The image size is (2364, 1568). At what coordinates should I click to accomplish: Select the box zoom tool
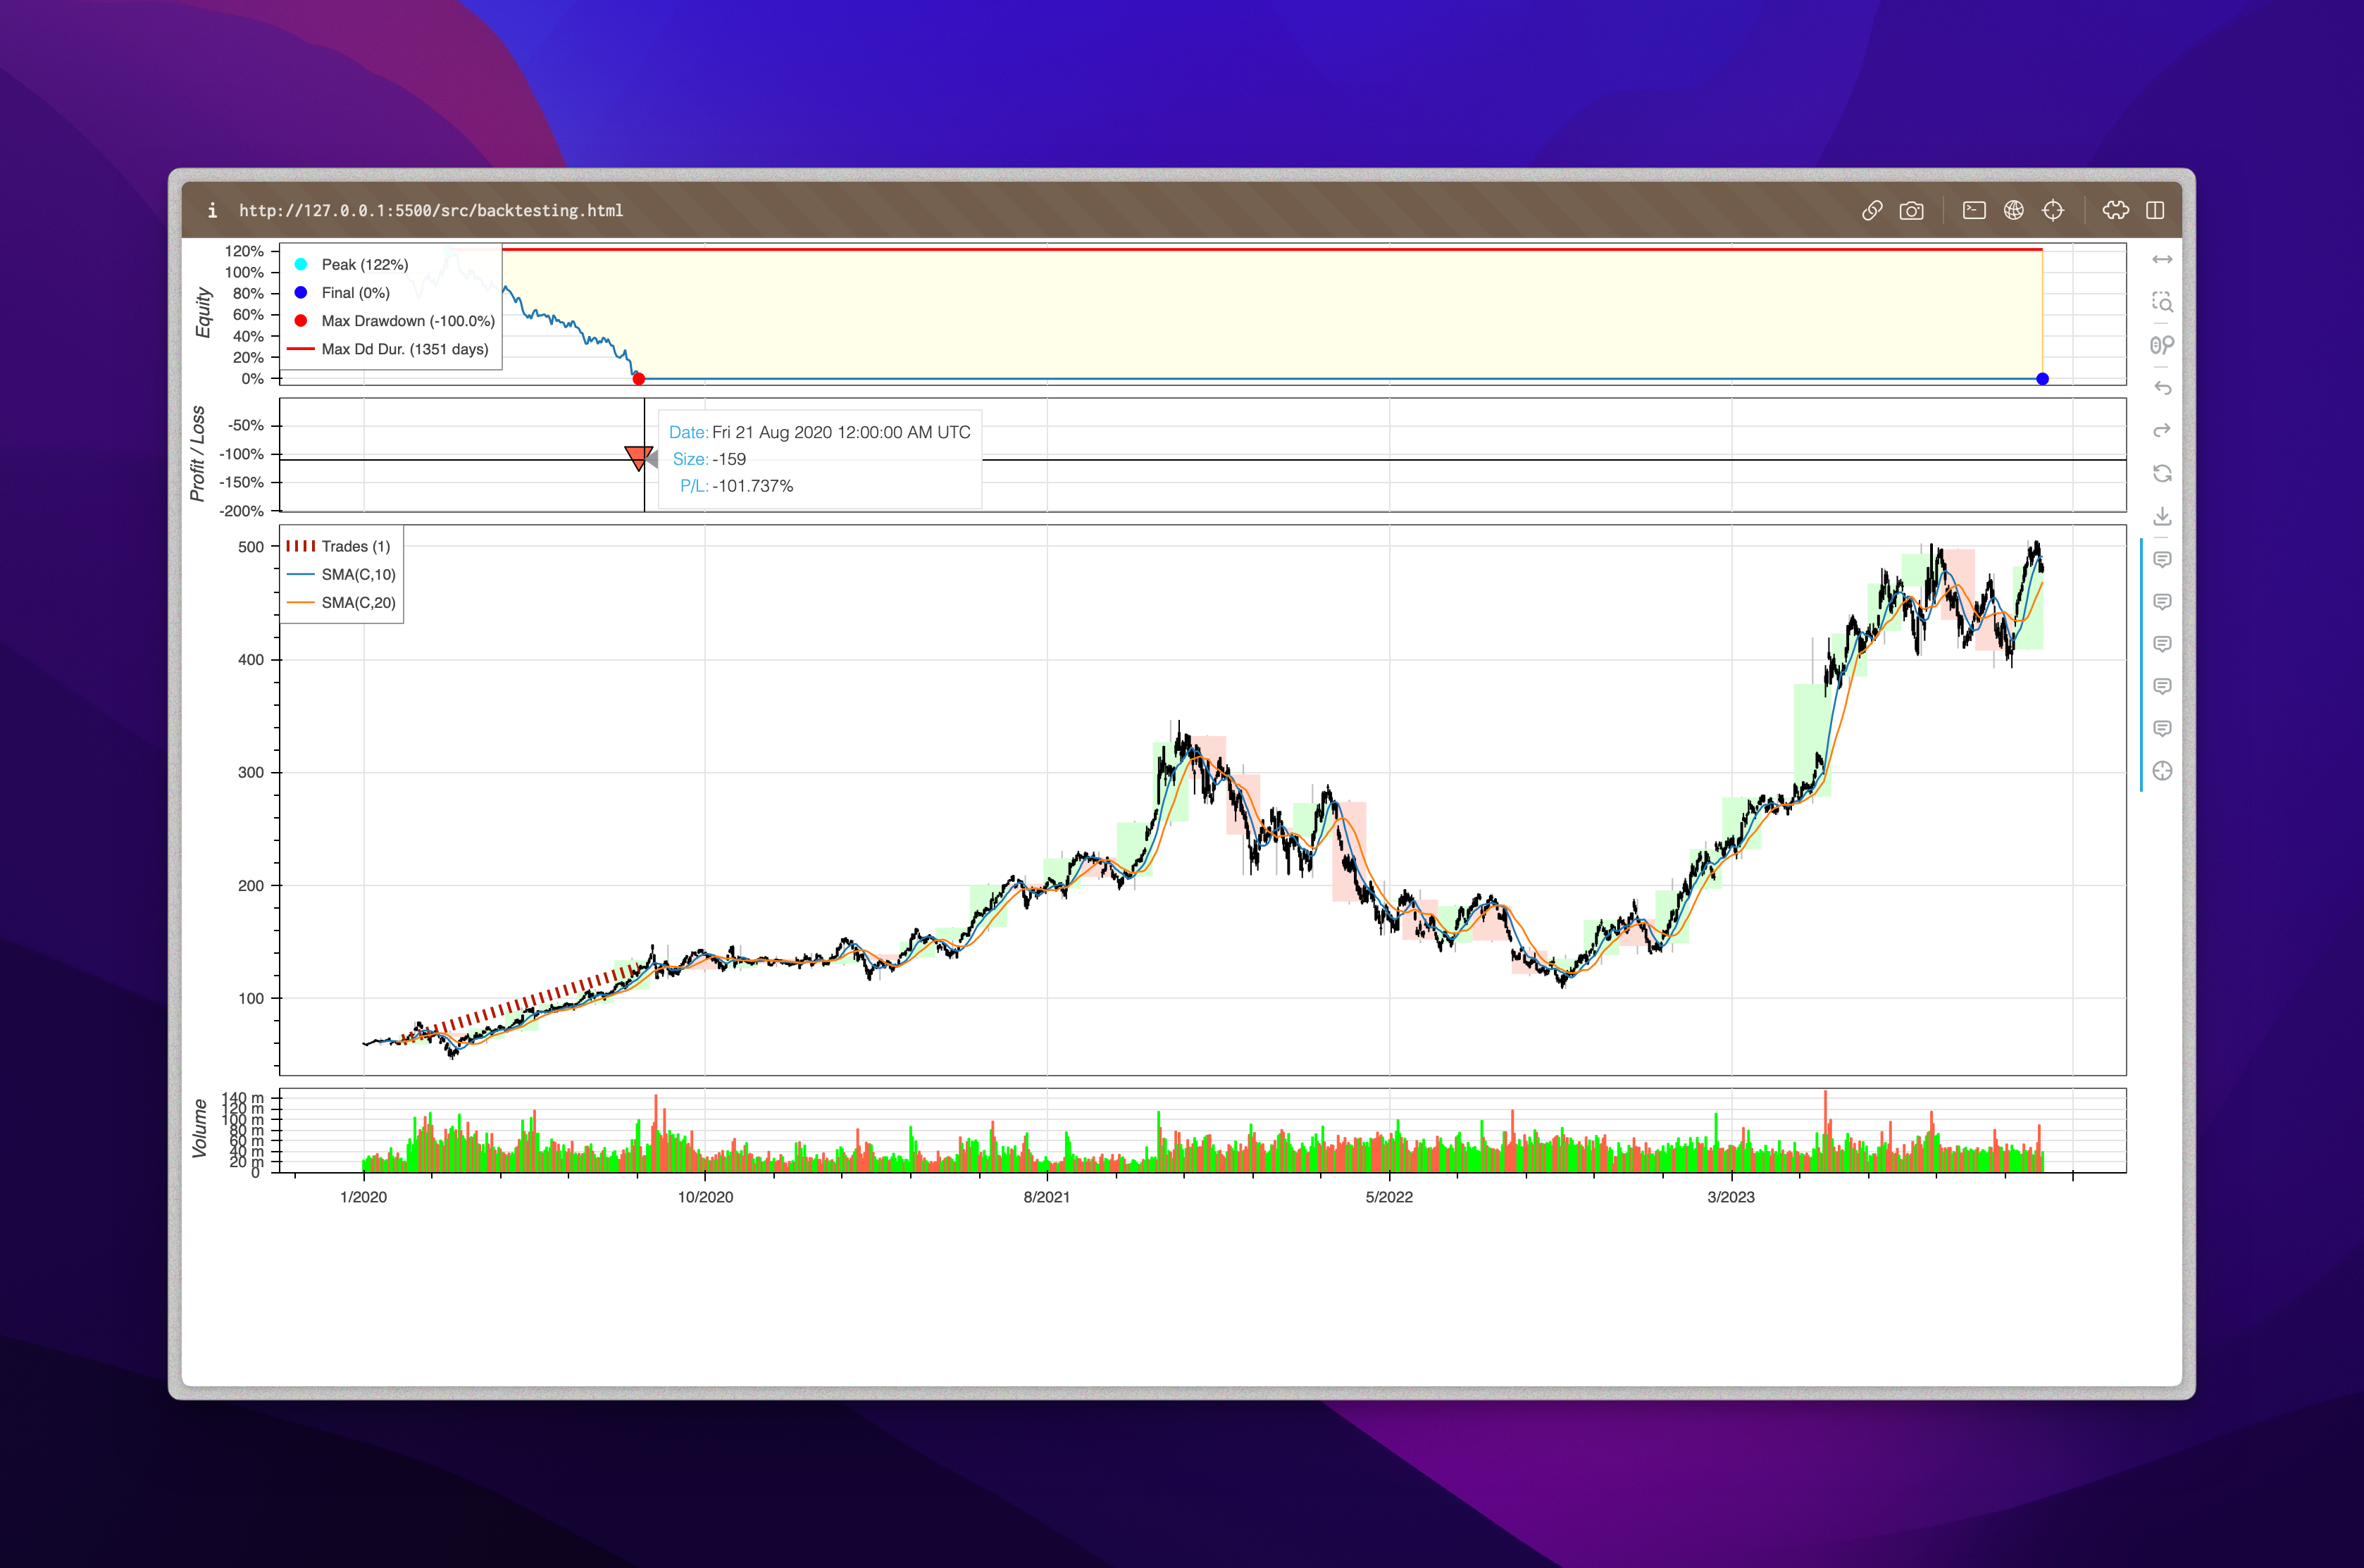coord(2161,302)
